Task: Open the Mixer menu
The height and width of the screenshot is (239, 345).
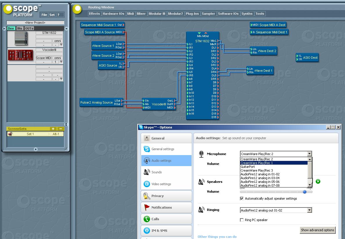Action: coord(141,14)
